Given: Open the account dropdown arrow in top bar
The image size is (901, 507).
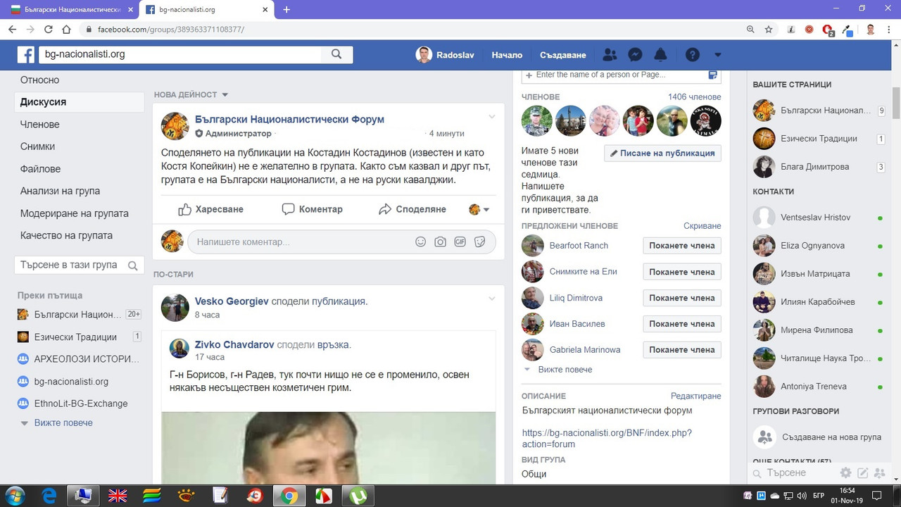Looking at the screenshot, I should (x=718, y=55).
